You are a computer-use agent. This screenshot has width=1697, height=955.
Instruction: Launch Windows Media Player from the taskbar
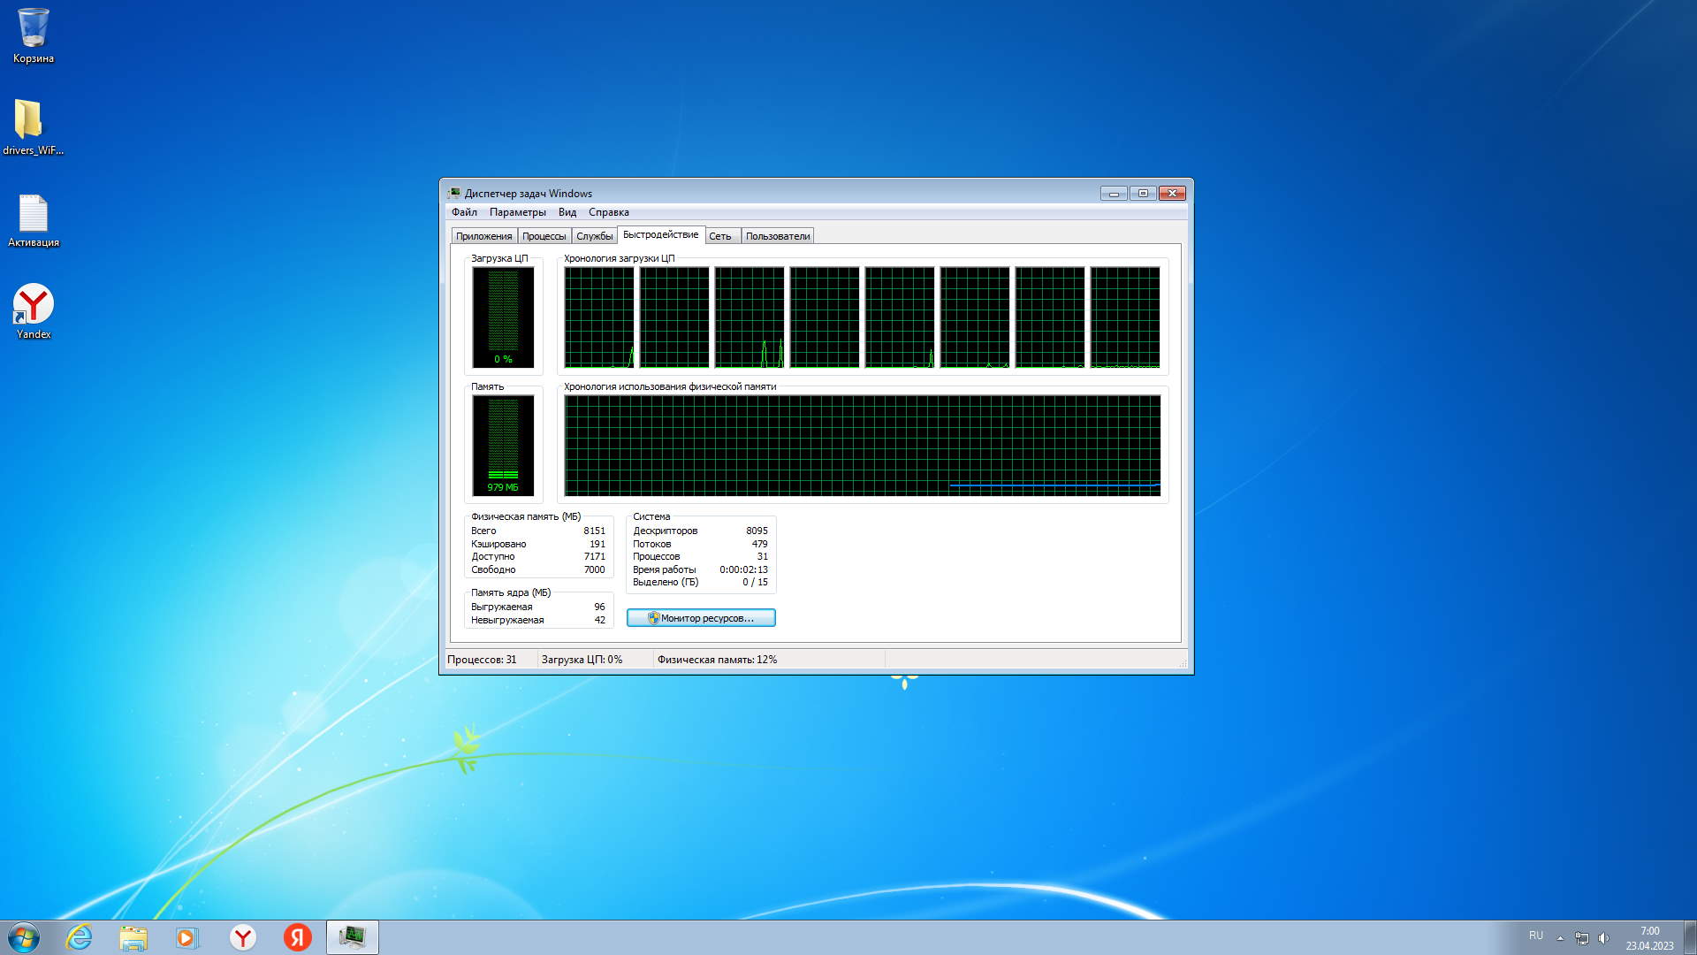[187, 937]
